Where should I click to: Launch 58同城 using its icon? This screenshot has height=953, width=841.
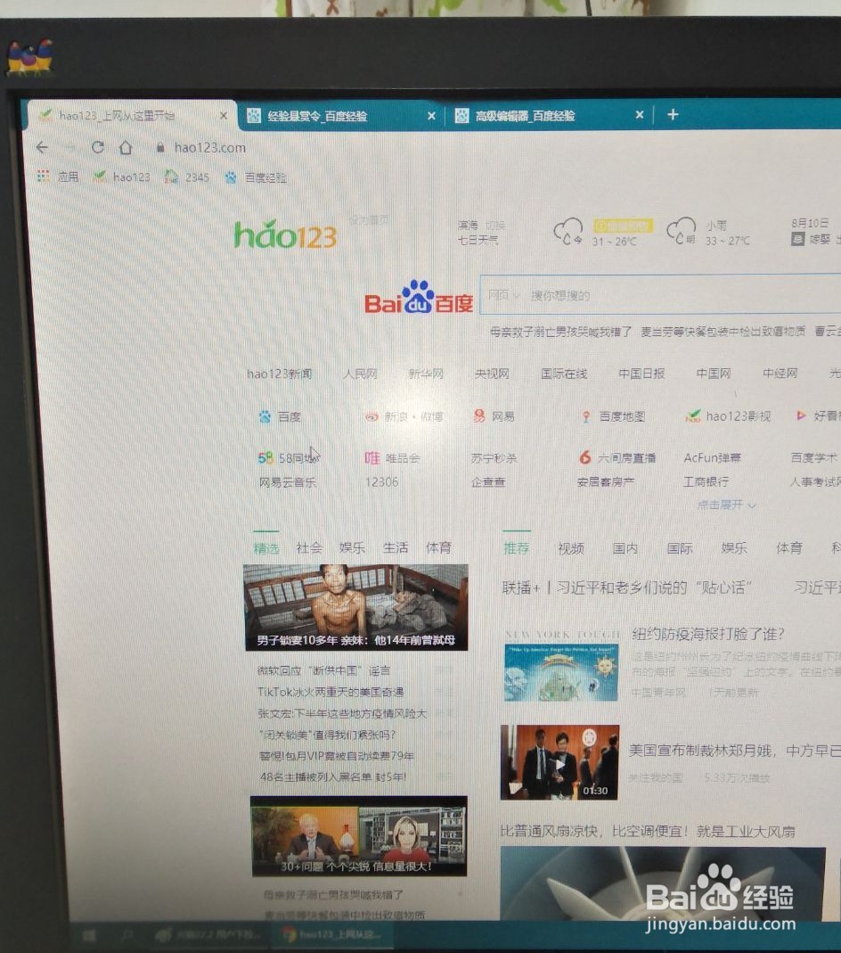point(265,457)
